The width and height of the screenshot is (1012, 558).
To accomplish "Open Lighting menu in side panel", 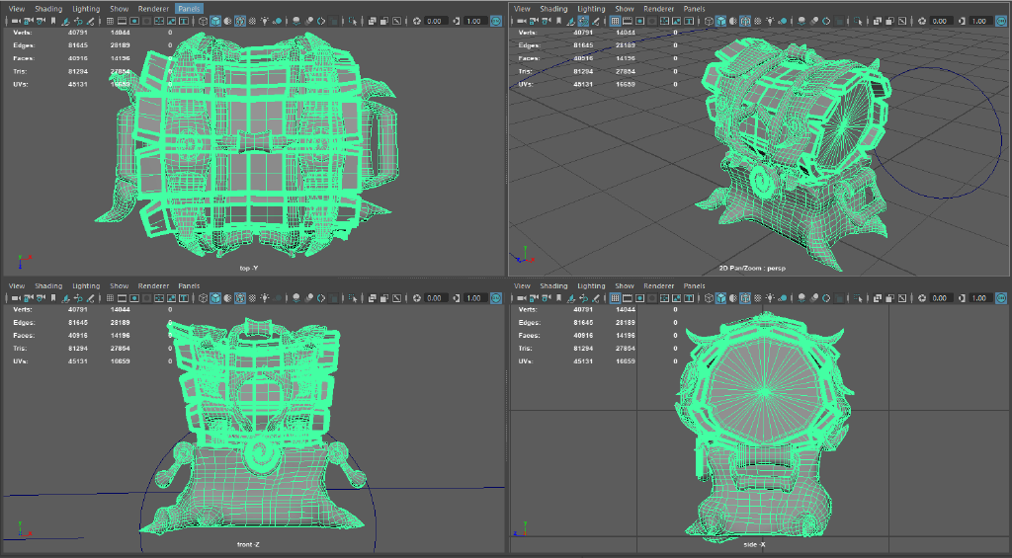I will pos(591,285).
